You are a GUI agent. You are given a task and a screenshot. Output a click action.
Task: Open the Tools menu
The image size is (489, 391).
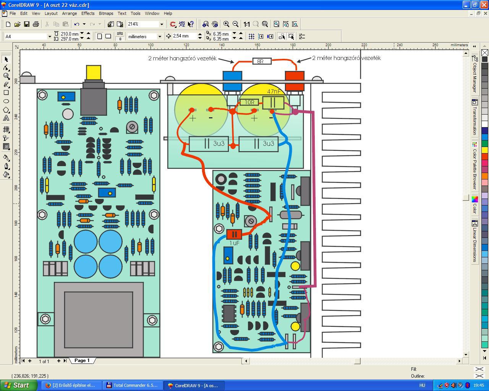click(135, 13)
